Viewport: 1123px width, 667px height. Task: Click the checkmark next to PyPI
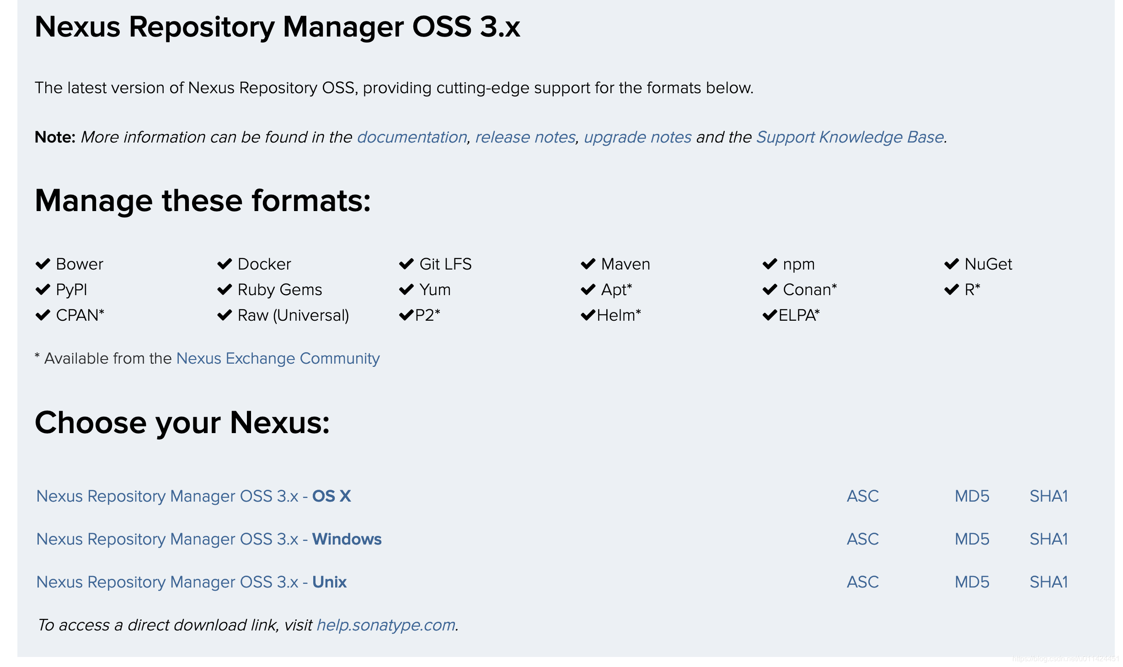click(43, 290)
